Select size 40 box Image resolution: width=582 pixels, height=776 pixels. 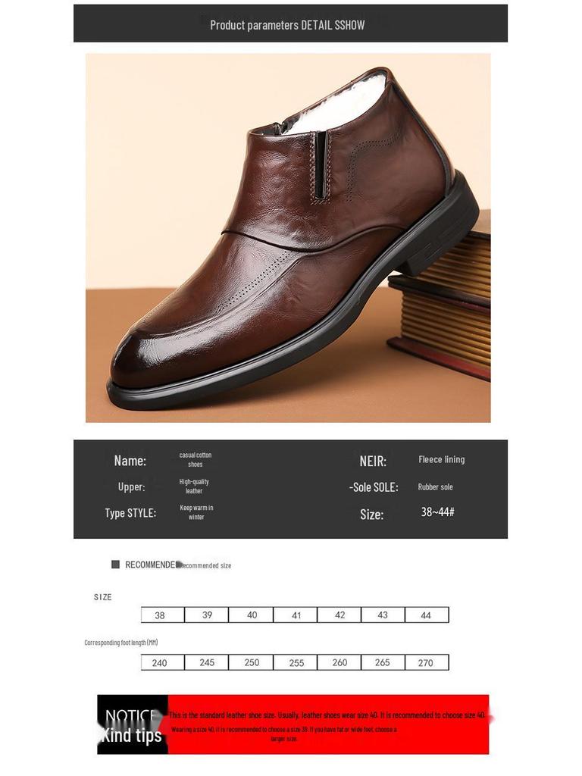pyautogui.click(x=251, y=615)
